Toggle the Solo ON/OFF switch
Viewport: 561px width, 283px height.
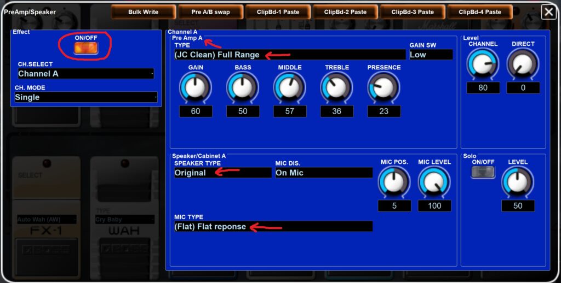point(483,172)
